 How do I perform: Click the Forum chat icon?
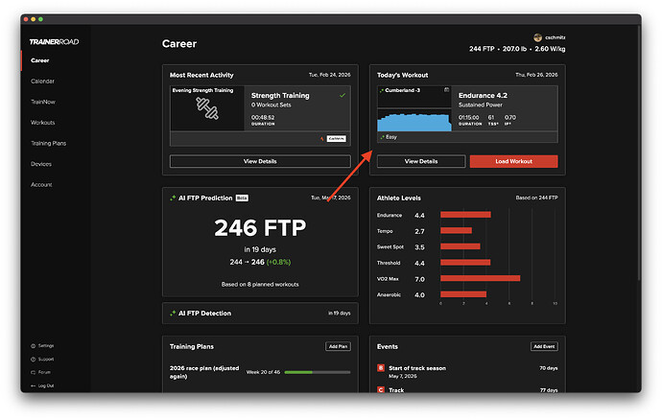coord(33,373)
